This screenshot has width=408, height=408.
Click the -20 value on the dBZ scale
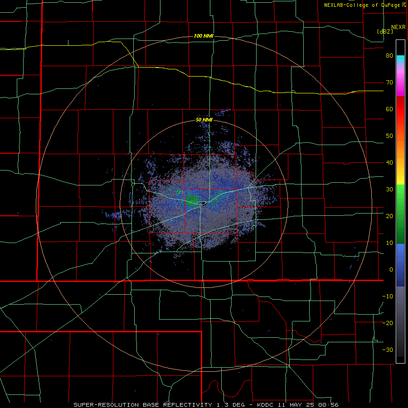388,323
